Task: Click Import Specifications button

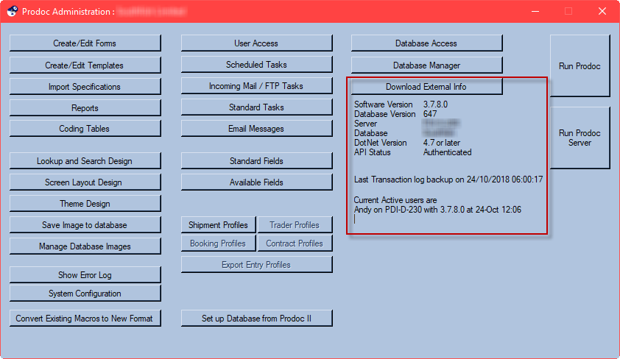Action: point(85,87)
